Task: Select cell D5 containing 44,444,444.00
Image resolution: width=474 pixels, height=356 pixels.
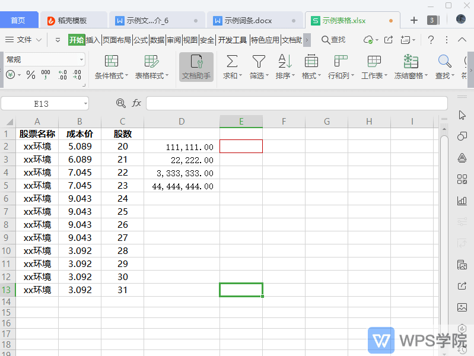Action: (182, 186)
